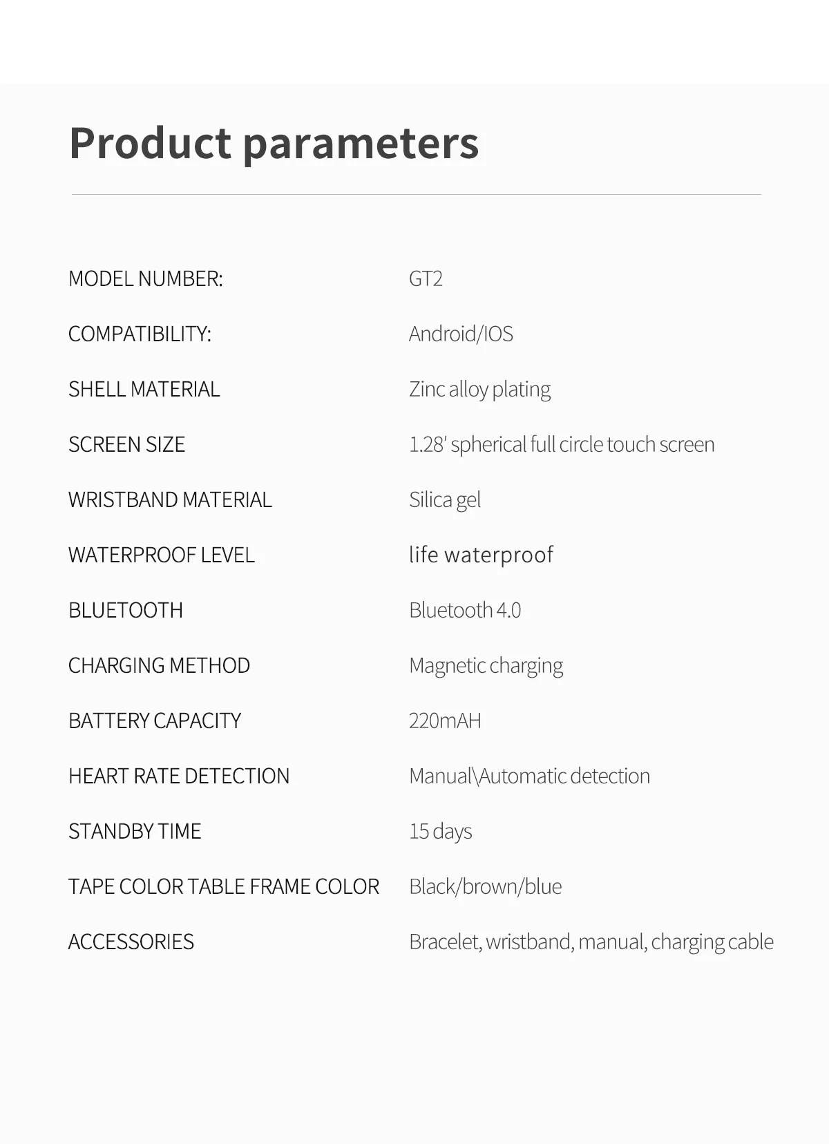The height and width of the screenshot is (1144, 829).
Task: Click the Black/brown/blue color value
Action: 485,886
